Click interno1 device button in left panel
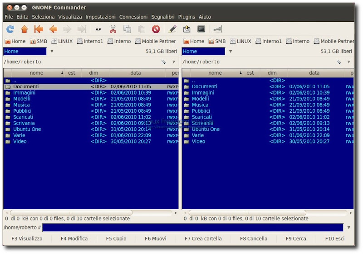Viewport: 363px width, 254px height. click(x=90, y=41)
